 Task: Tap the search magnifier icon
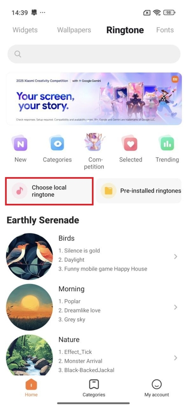click(17, 54)
